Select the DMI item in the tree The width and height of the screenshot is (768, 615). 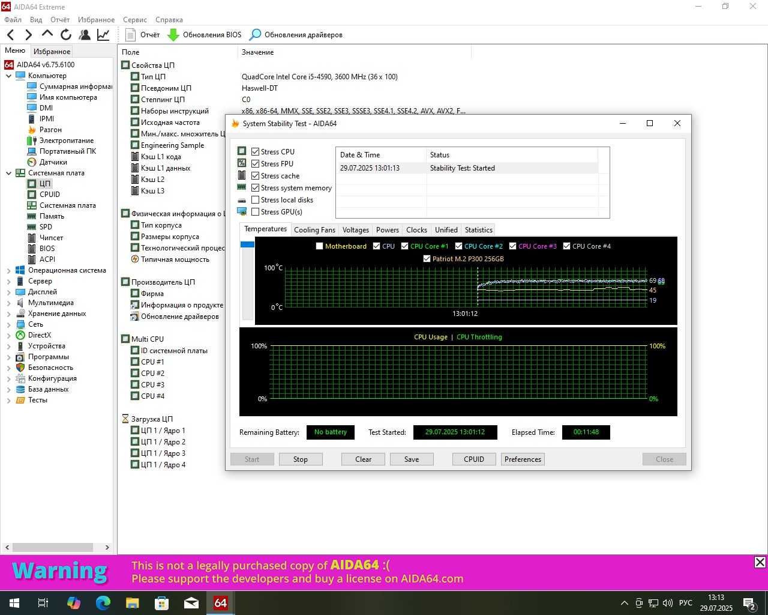click(46, 108)
